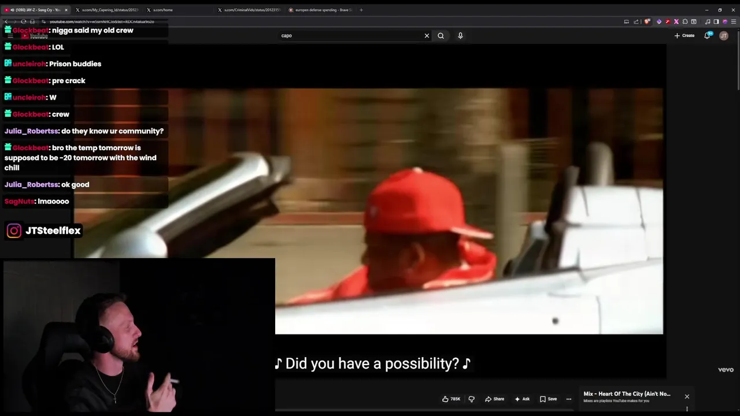The width and height of the screenshot is (740, 416).
Task: Click the cast/screen icon in address bar
Action: (626, 21)
